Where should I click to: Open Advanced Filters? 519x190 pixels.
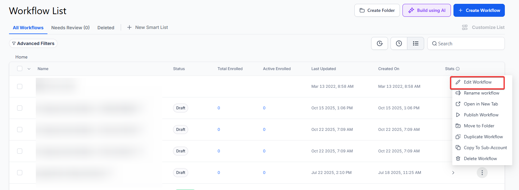[x=33, y=43]
